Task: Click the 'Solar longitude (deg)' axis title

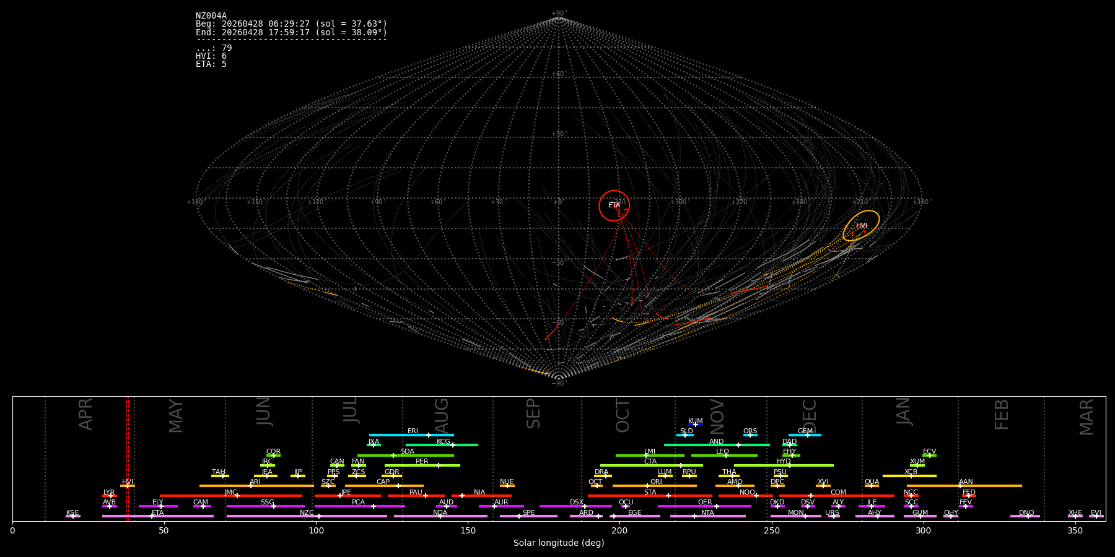Action: coord(559,543)
